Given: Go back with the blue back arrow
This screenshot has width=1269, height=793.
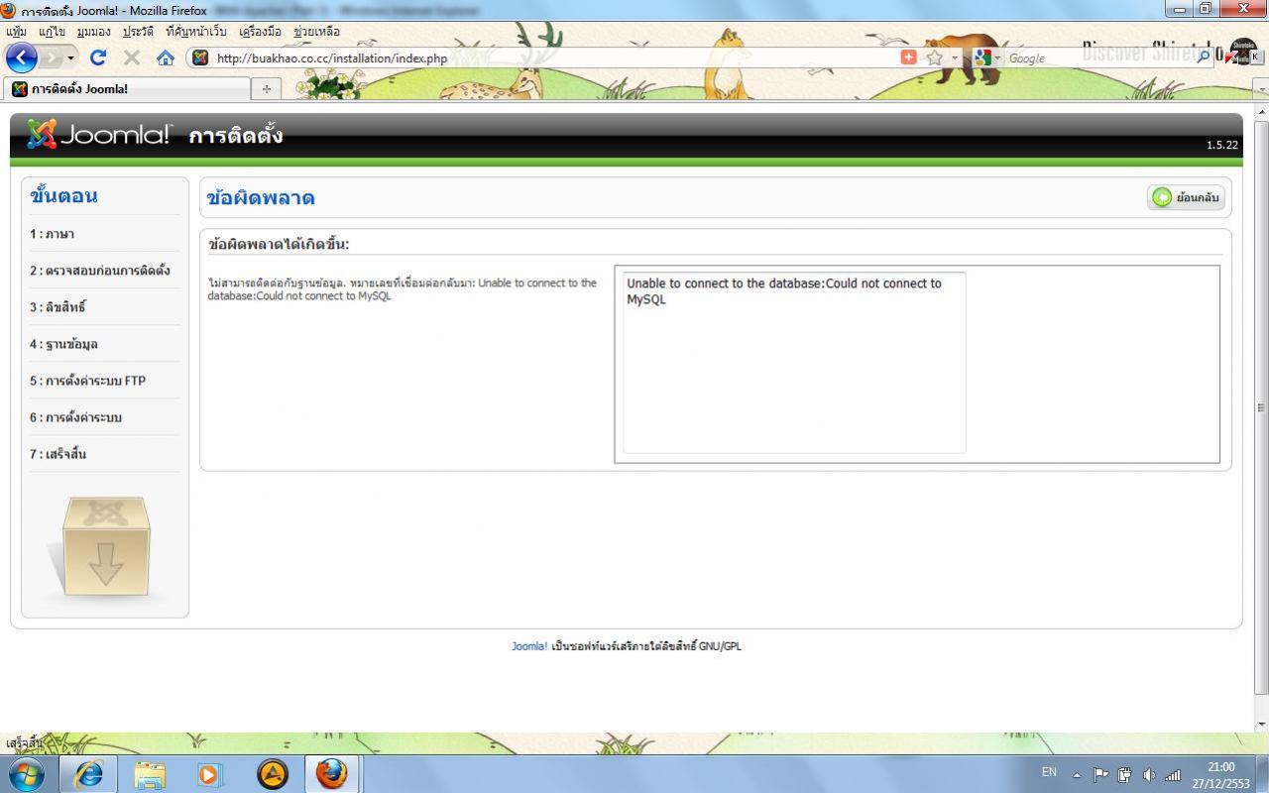Looking at the screenshot, I should (x=21, y=57).
